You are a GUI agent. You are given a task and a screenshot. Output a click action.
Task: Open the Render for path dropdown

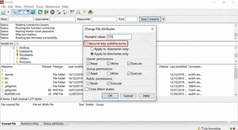point(236,44)
